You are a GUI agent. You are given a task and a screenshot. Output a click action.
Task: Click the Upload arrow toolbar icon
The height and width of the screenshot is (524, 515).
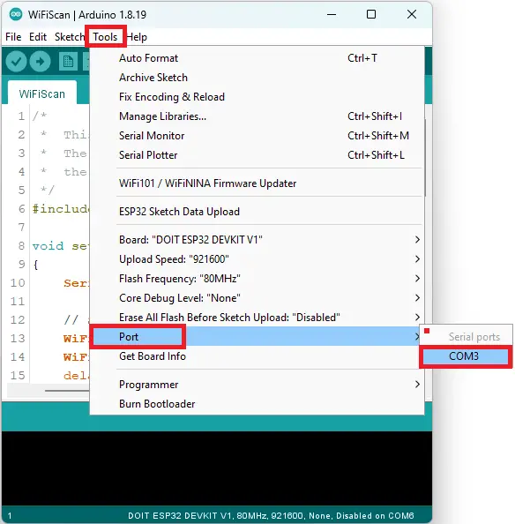tap(40, 61)
